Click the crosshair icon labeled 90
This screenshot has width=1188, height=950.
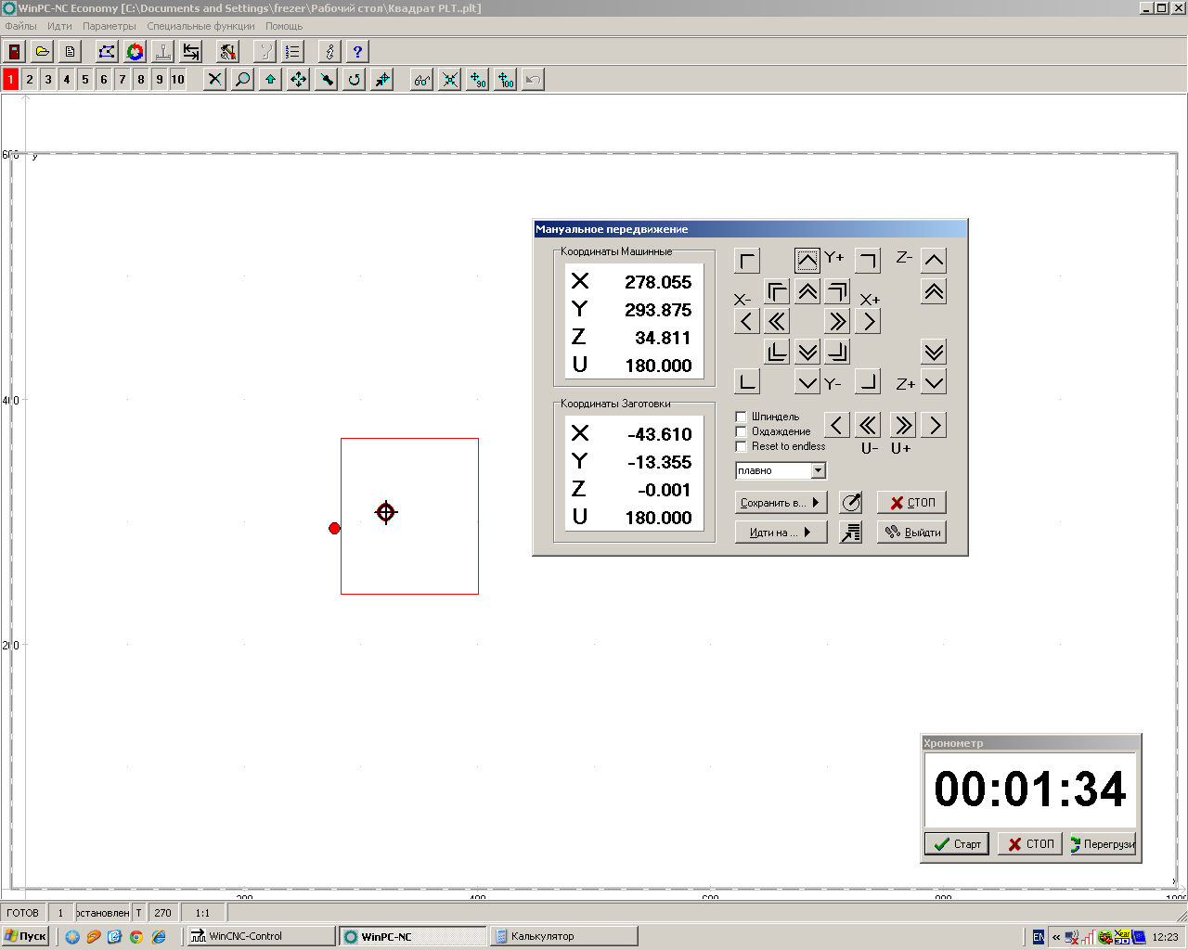[477, 80]
